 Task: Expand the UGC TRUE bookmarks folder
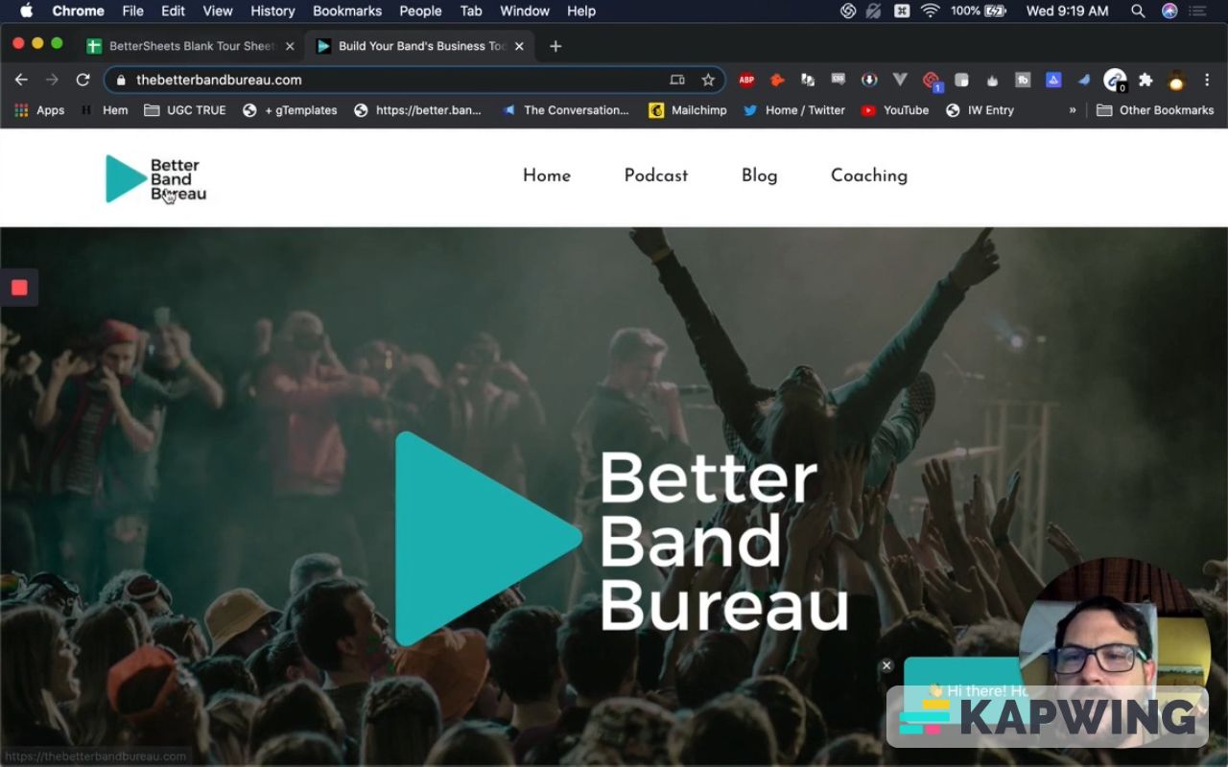pyautogui.click(x=184, y=110)
